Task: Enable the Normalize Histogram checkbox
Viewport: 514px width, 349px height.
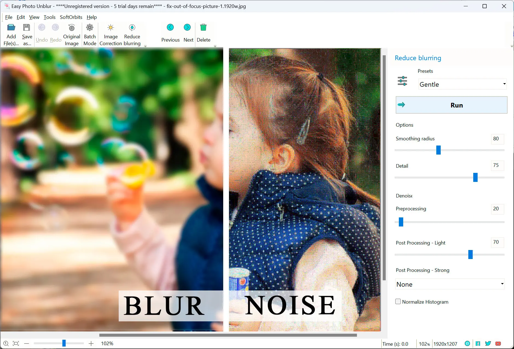Action: coord(398,302)
